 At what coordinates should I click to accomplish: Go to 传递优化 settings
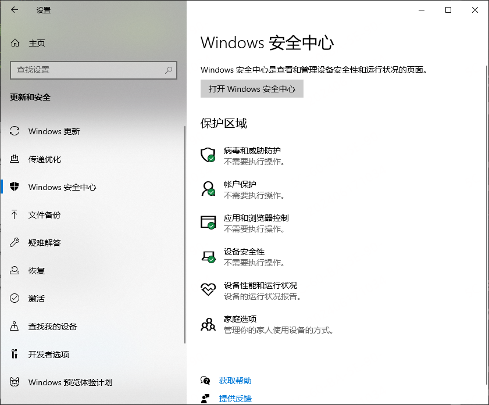pyautogui.click(x=44, y=159)
